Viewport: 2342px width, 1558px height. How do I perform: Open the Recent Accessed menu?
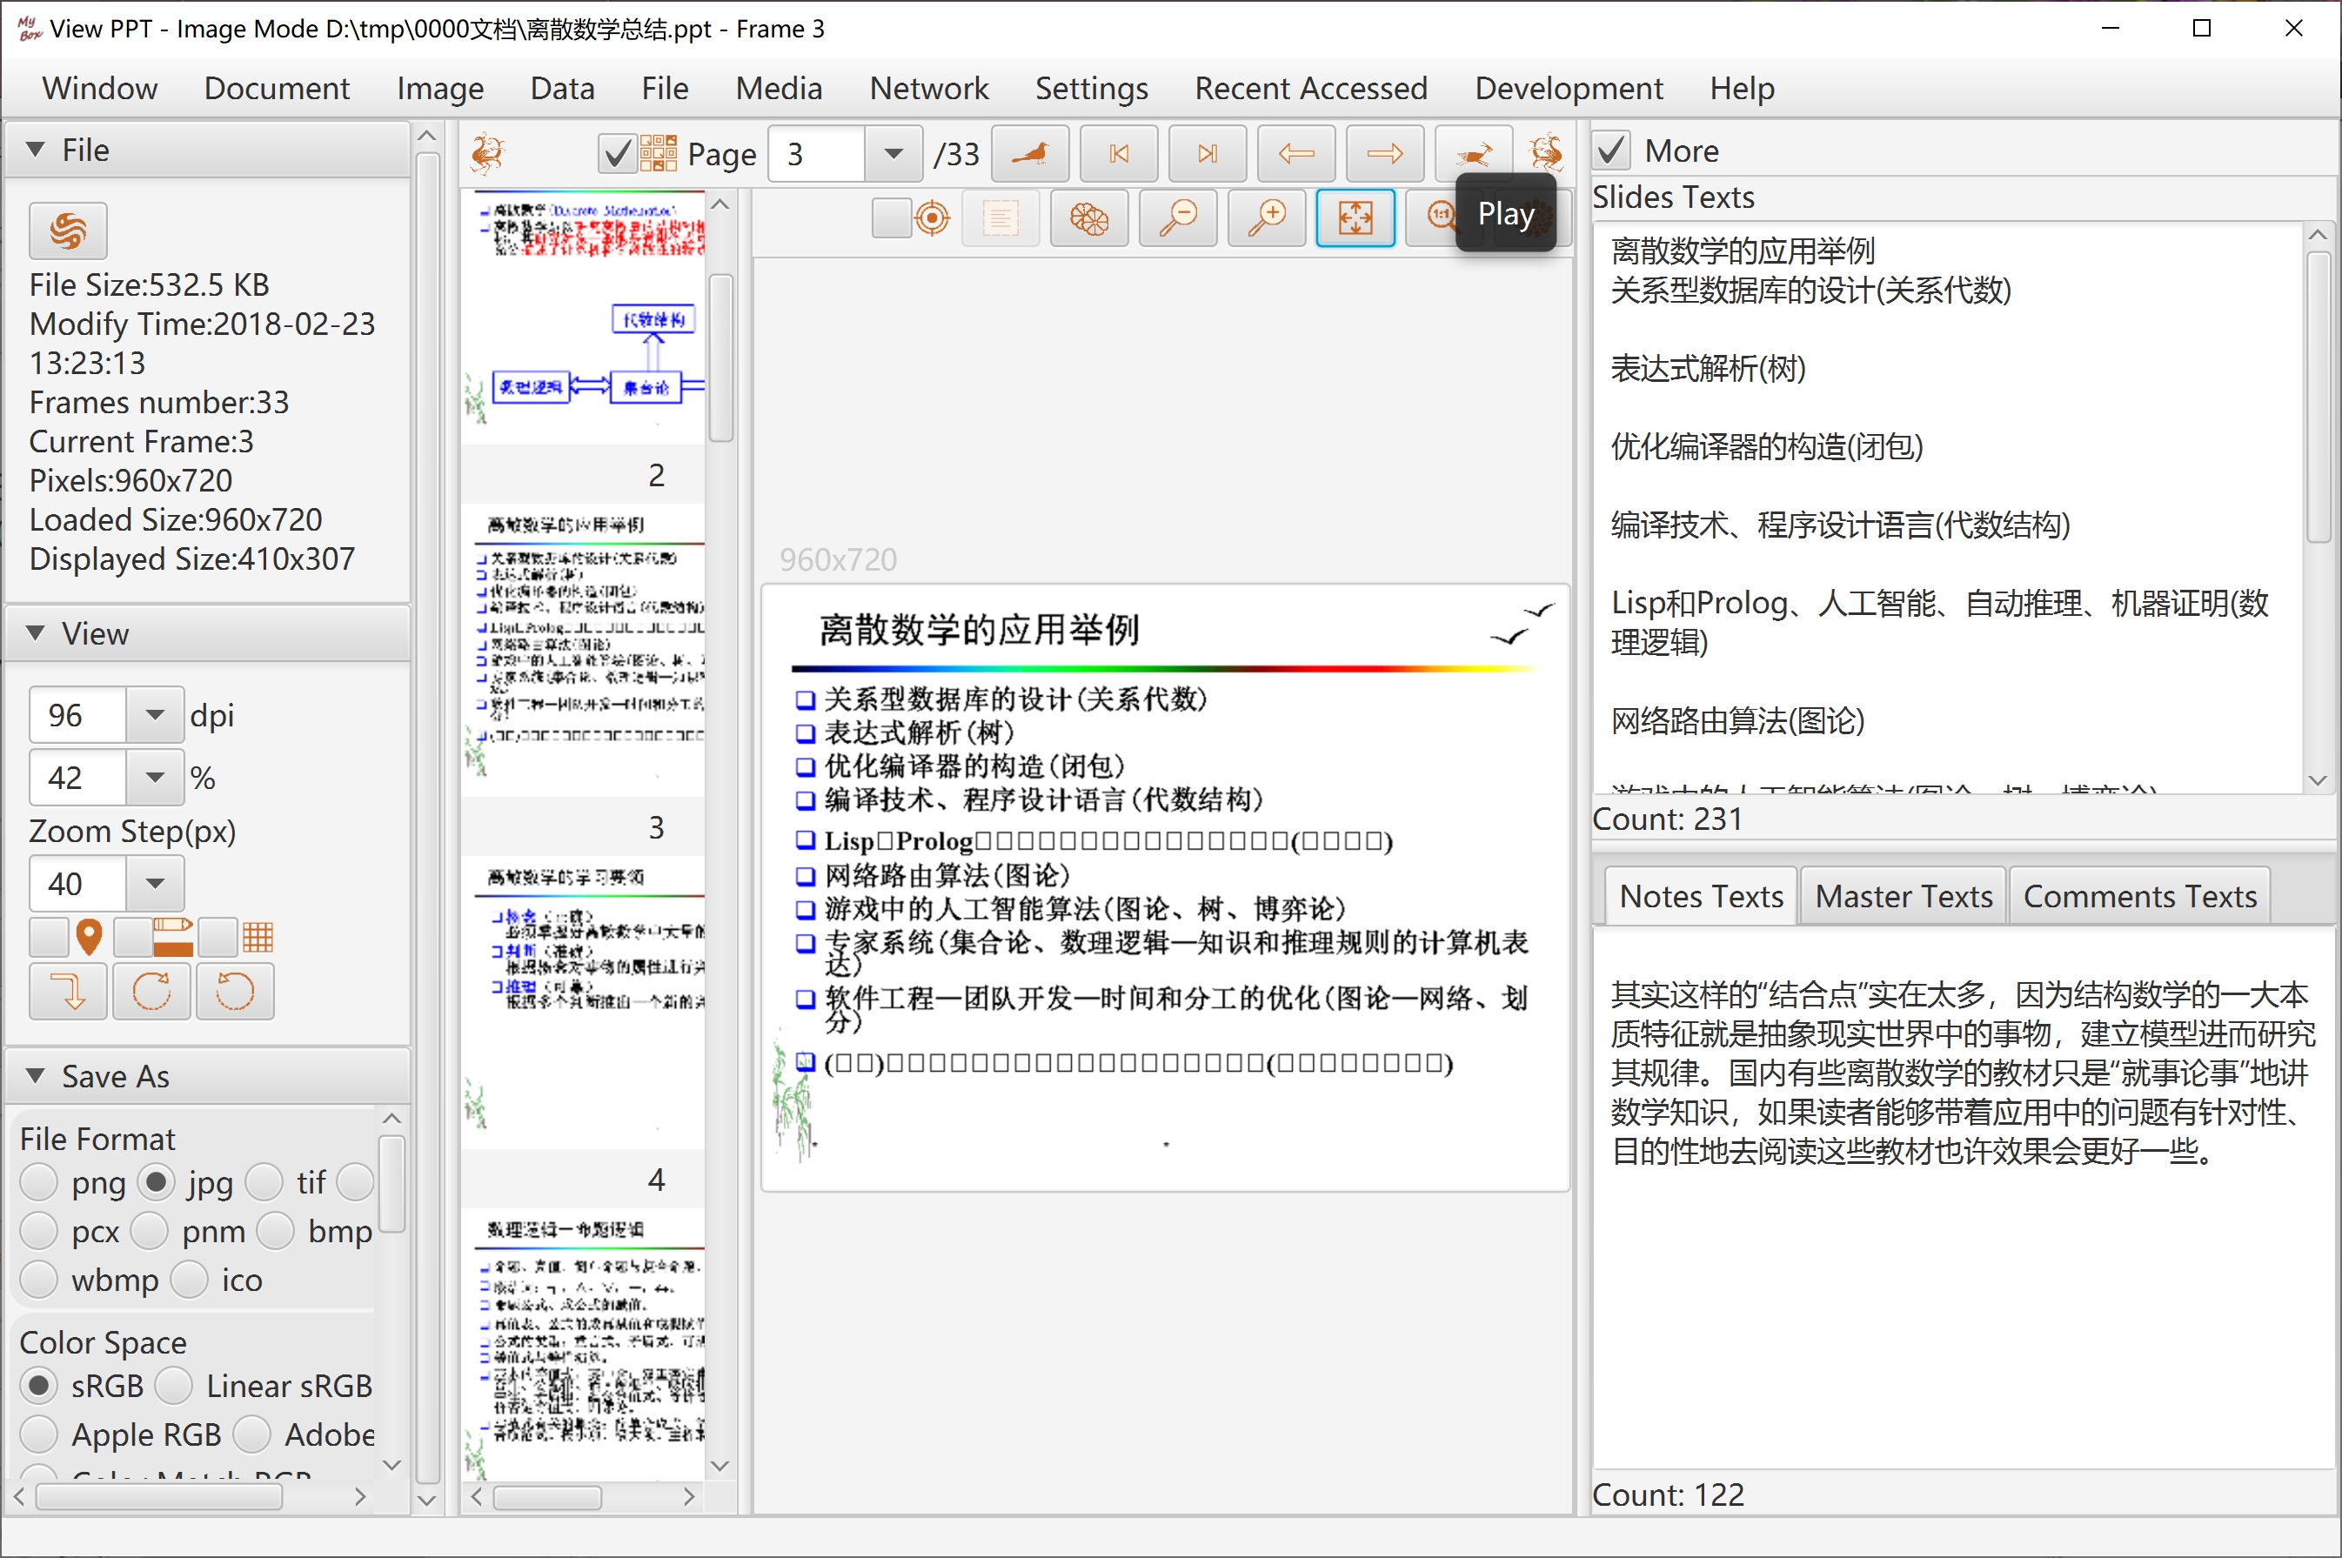(1309, 89)
